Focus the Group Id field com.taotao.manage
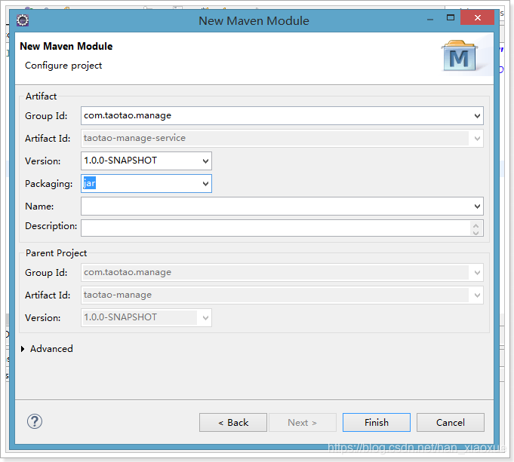The width and height of the screenshot is (514, 462). click(282, 115)
